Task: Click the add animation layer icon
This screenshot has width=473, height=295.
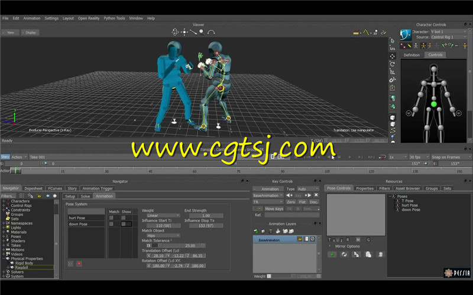Action: pos(256,231)
